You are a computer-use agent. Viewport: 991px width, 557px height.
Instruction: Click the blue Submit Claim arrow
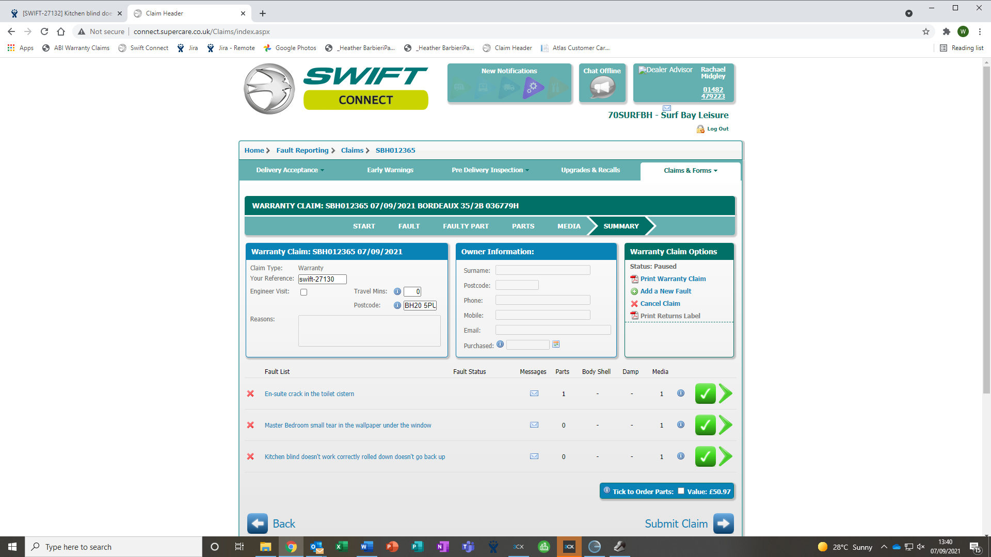click(723, 523)
